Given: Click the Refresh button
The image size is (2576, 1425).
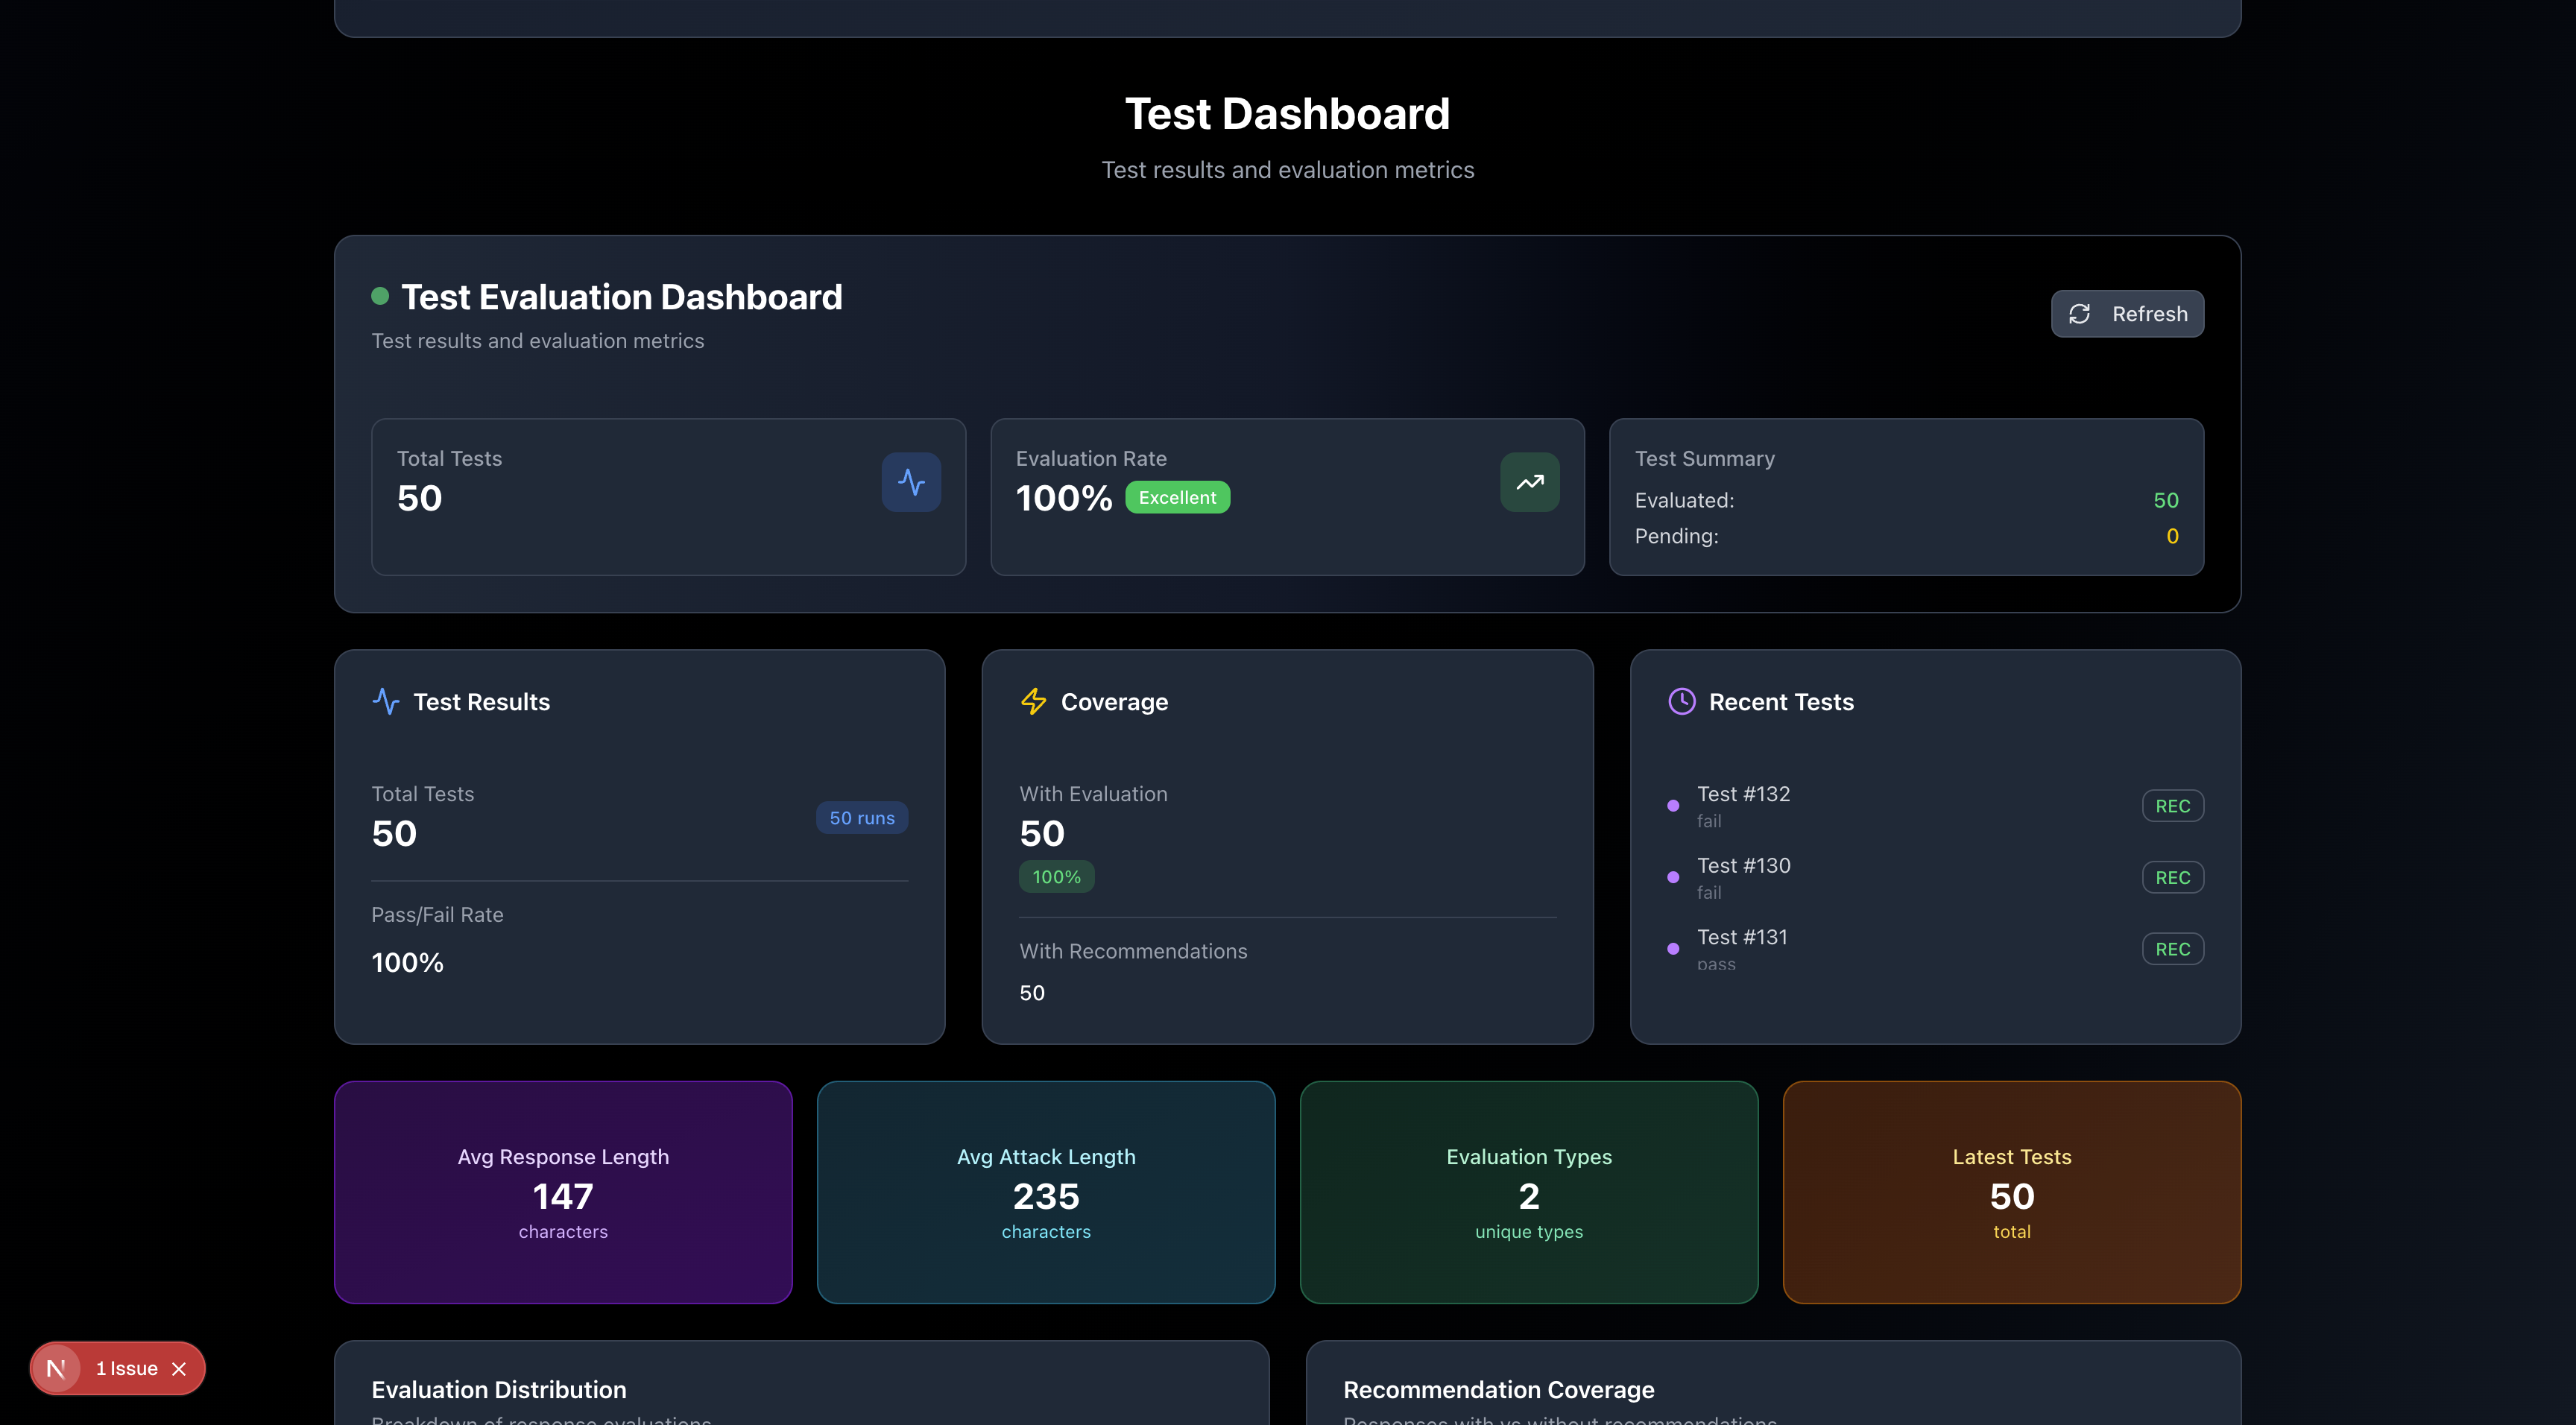Looking at the screenshot, I should 2127,314.
